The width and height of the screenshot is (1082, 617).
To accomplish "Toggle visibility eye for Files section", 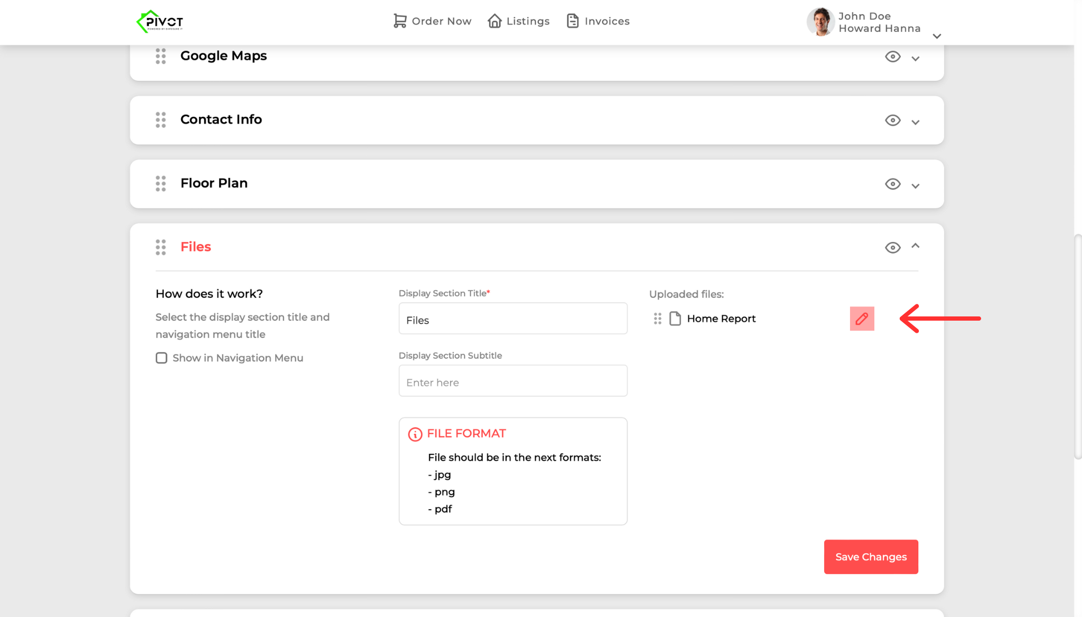I will tap(892, 248).
